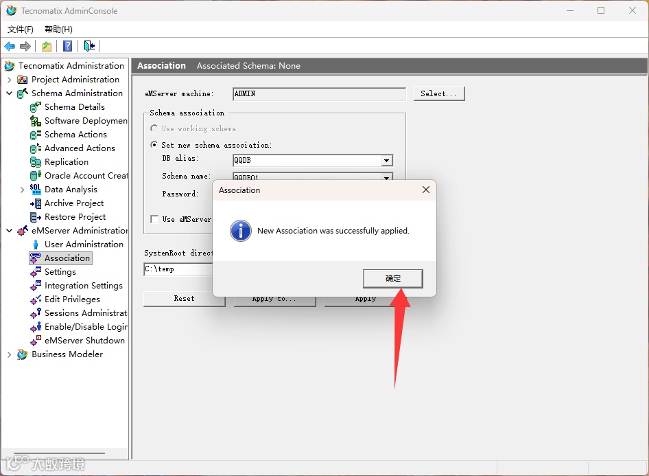Click the Tecnomatix Administration root icon
Screen dimensions: 649x476
point(10,66)
